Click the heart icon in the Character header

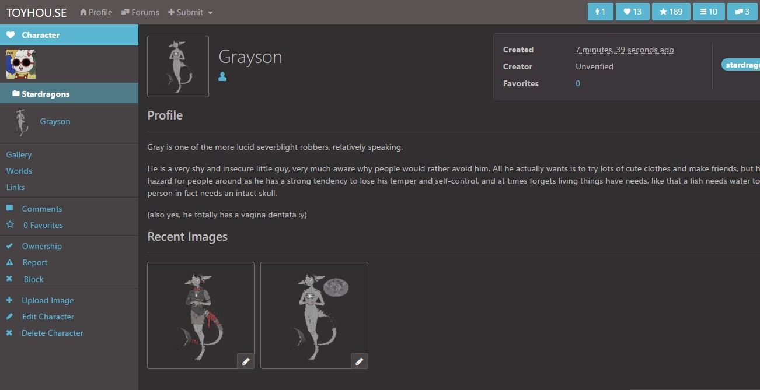click(9, 34)
